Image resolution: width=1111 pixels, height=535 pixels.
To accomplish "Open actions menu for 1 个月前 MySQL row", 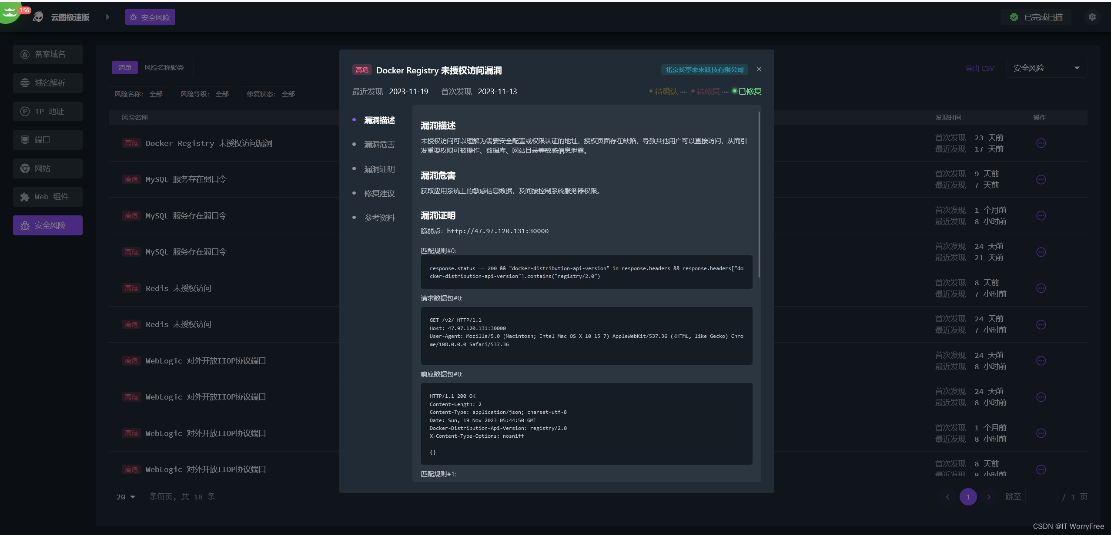I will pyautogui.click(x=1041, y=216).
